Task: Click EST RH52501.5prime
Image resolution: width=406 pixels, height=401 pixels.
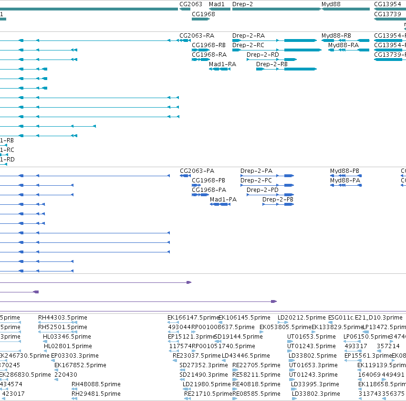Action: (x=62, y=327)
